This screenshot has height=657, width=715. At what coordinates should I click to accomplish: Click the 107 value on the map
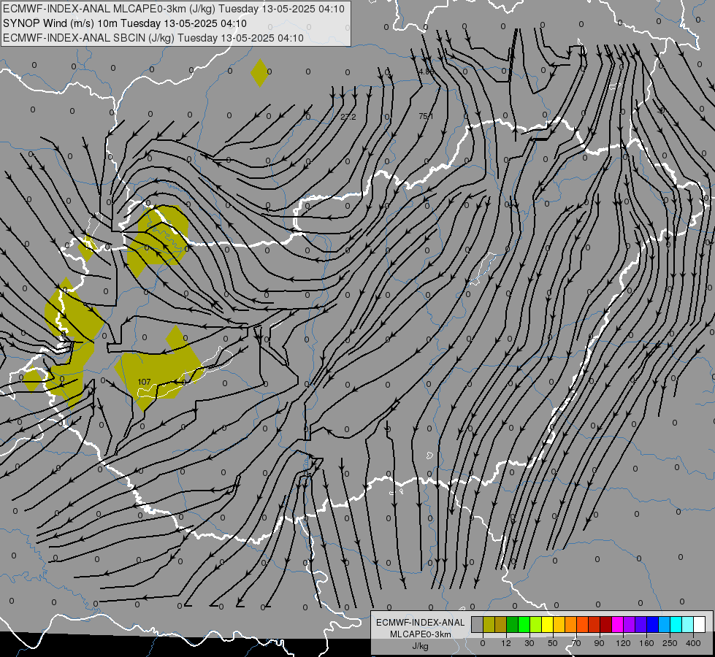point(144,382)
